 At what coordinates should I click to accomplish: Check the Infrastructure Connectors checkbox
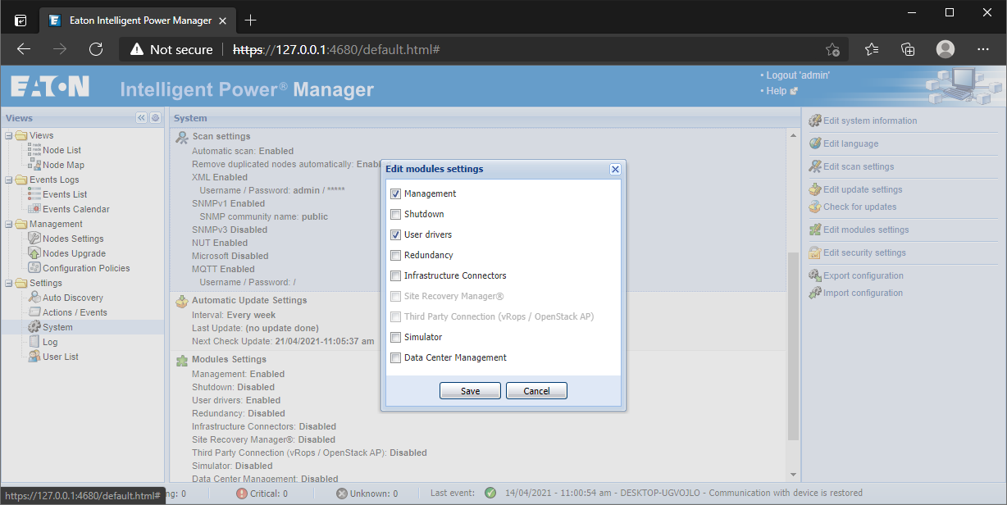click(x=396, y=276)
